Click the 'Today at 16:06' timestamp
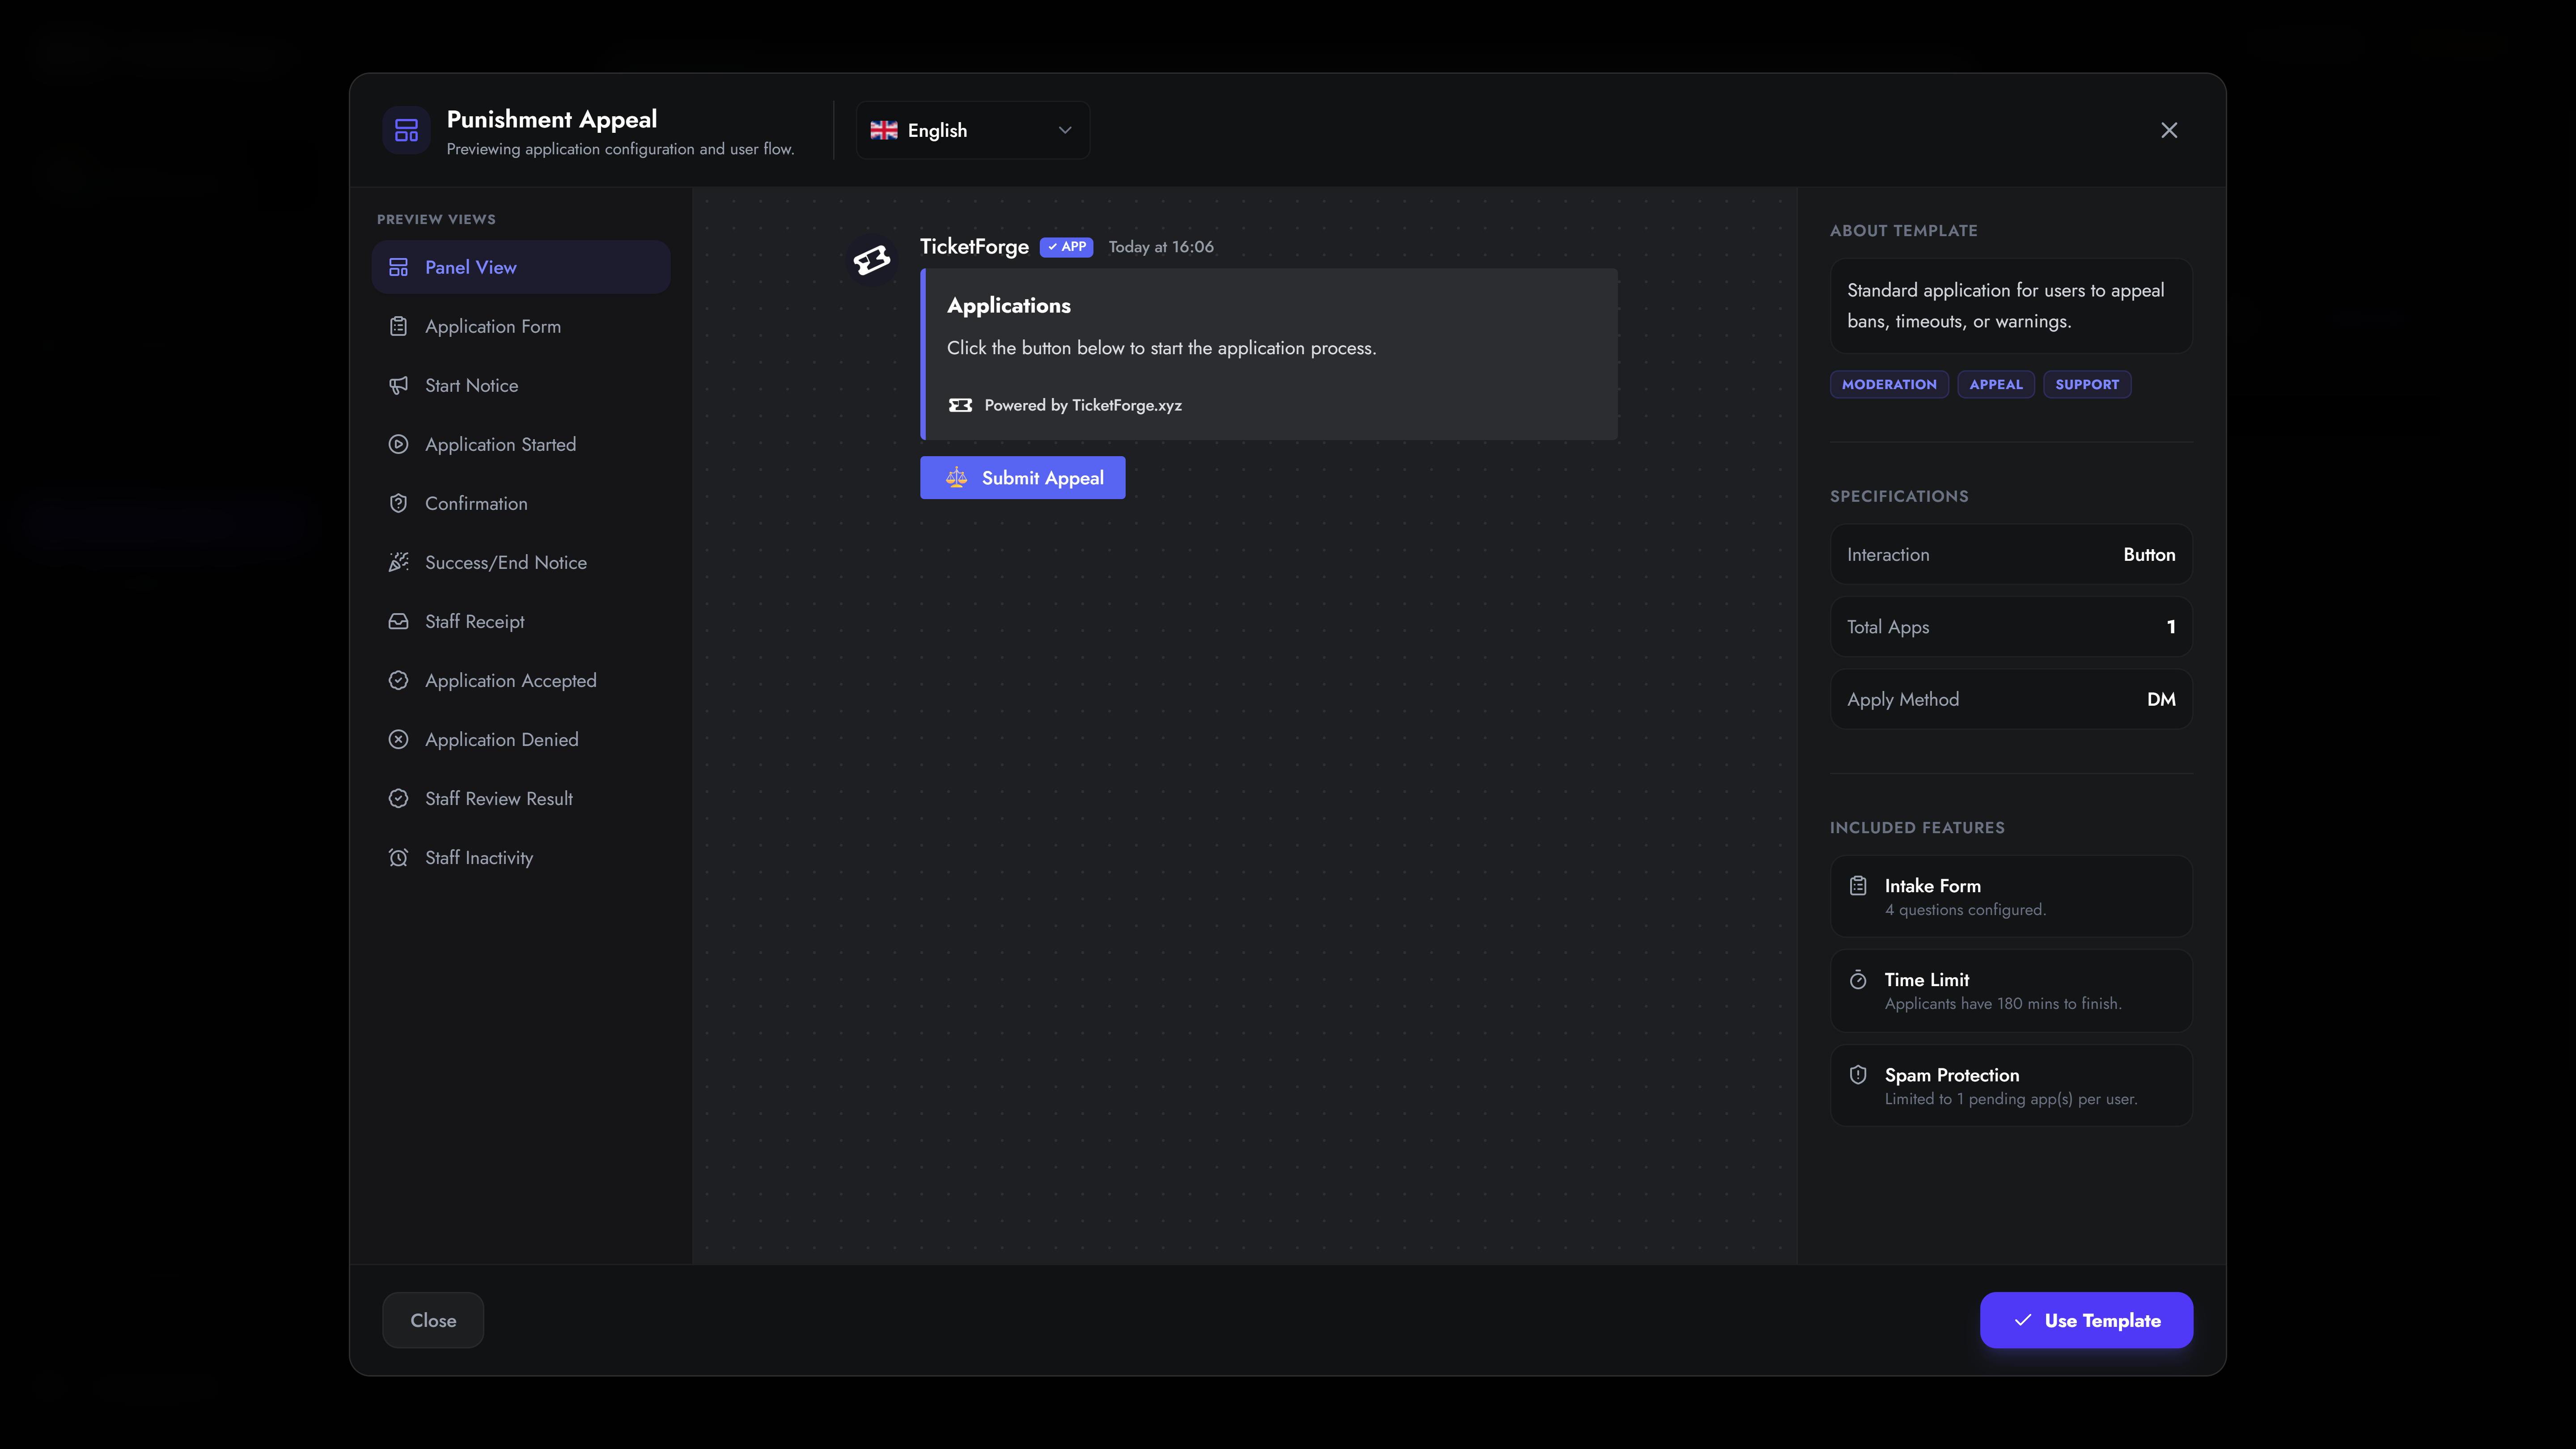This screenshot has height=1449, width=2576. [1161, 247]
